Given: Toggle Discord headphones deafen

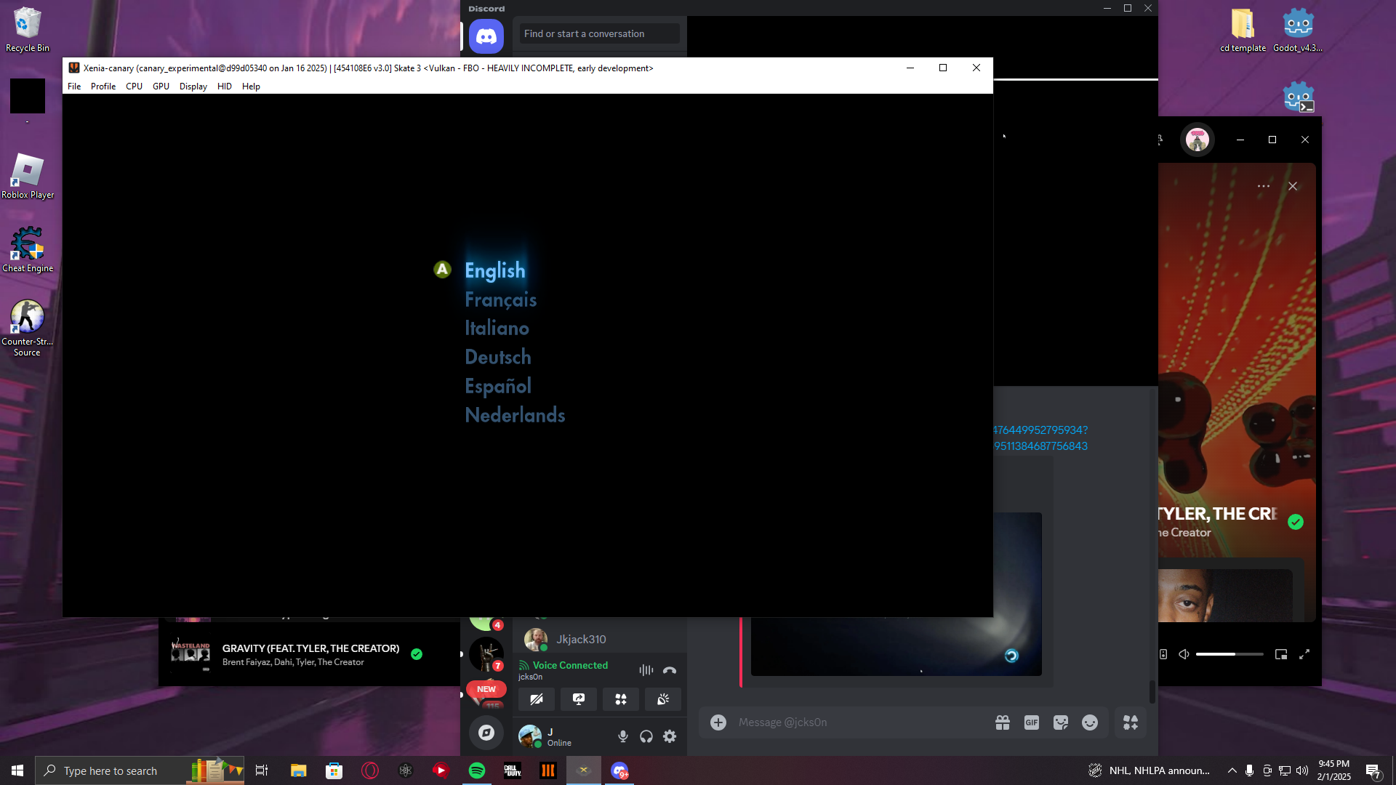Looking at the screenshot, I should point(646,736).
